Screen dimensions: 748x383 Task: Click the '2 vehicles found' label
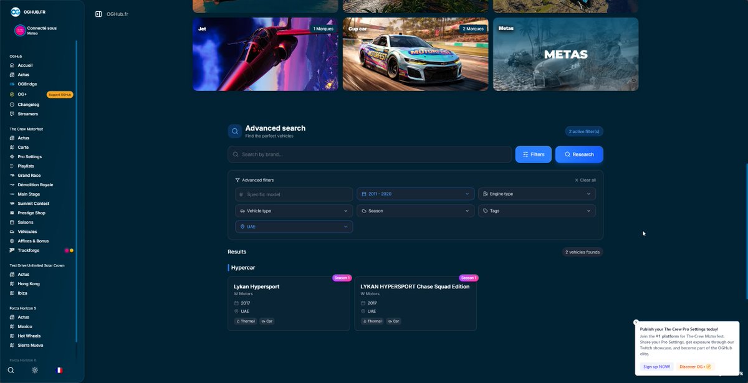pos(582,252)
